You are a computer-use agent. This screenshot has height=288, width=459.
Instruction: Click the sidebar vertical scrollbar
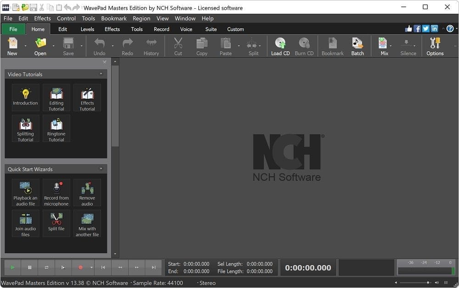pyautogui.click(x=115, y=106)
